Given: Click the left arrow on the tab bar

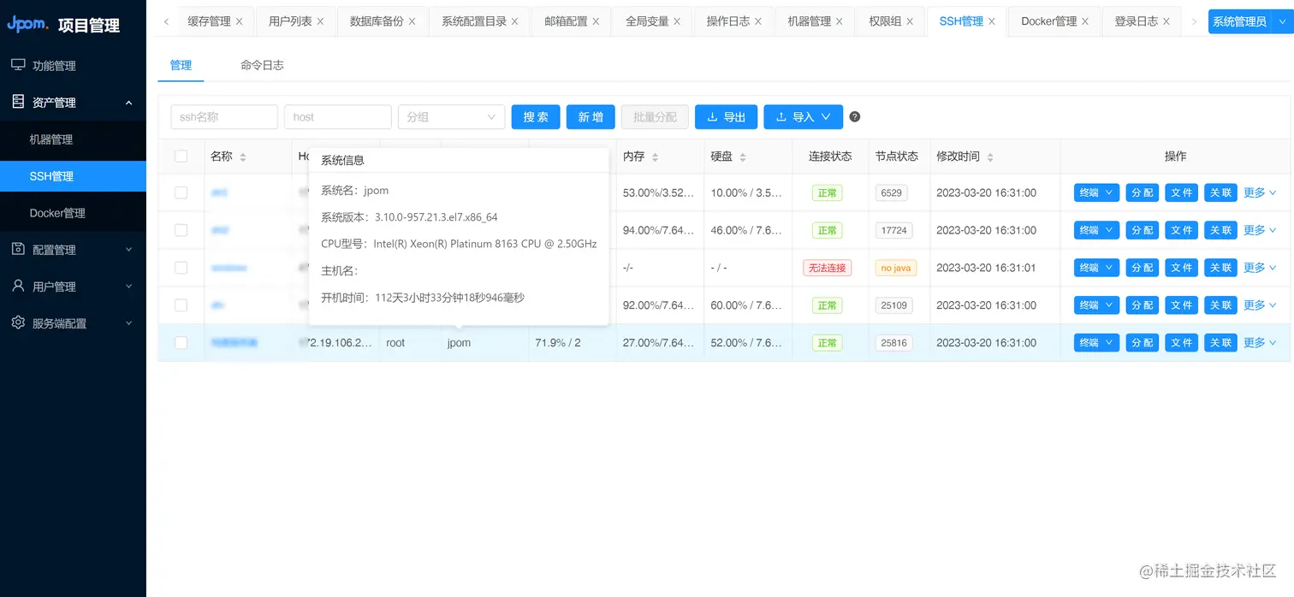Looking at the screenshot, I should point(165,21).
